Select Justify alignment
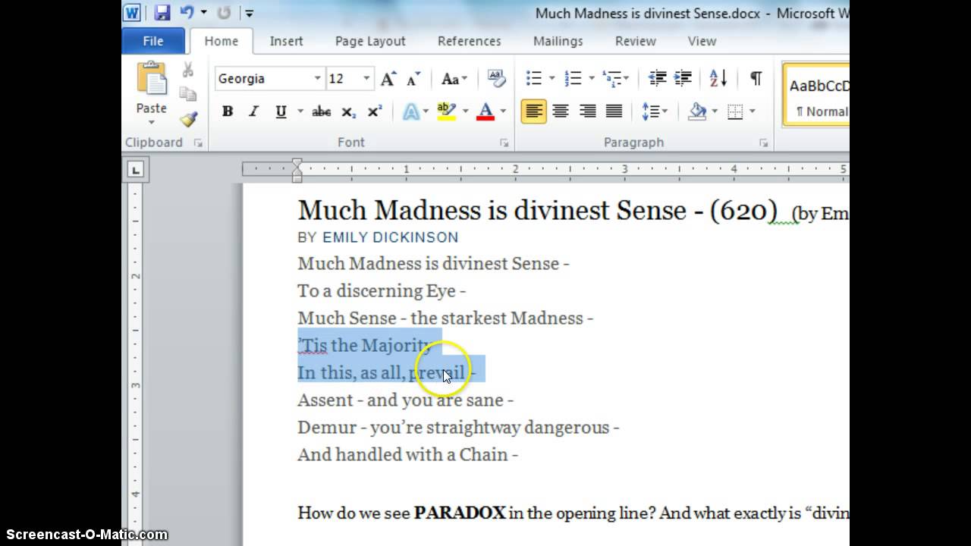The width and height of the screenshot is (971, 546). 614,111
